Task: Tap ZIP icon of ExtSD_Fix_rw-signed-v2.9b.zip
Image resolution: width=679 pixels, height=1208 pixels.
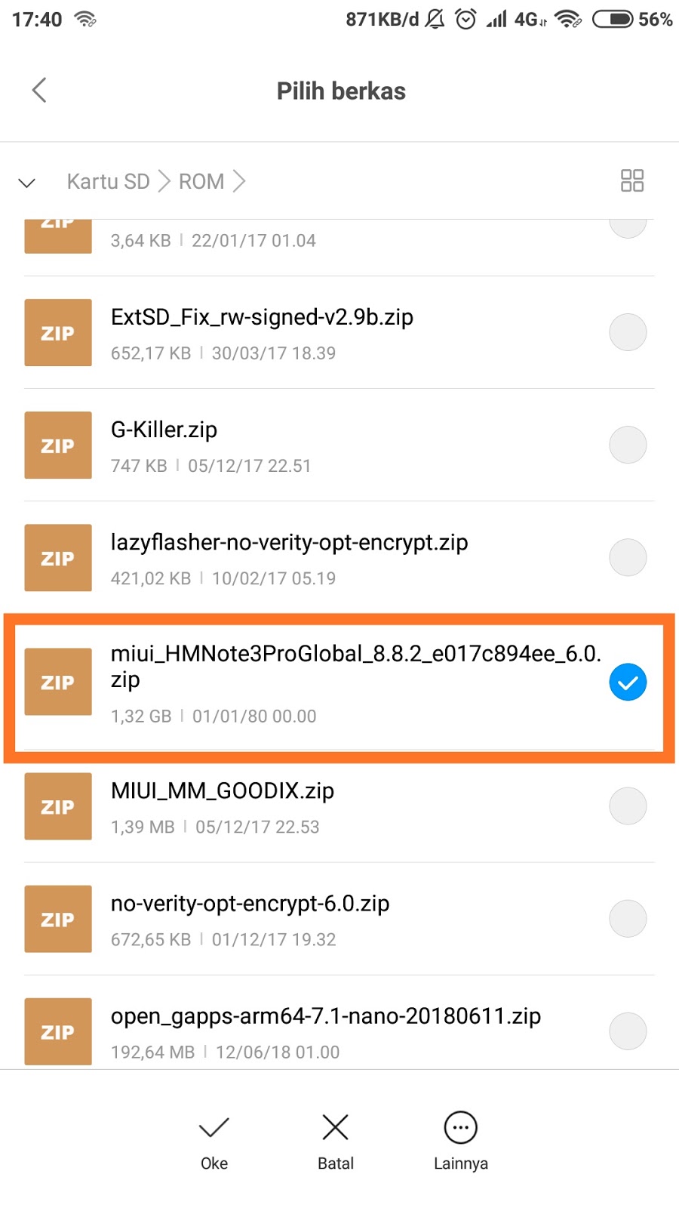Action: click(58, 333)
